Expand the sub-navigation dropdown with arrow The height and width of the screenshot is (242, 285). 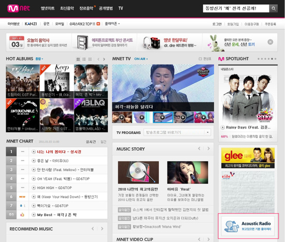tap(112, 24)
